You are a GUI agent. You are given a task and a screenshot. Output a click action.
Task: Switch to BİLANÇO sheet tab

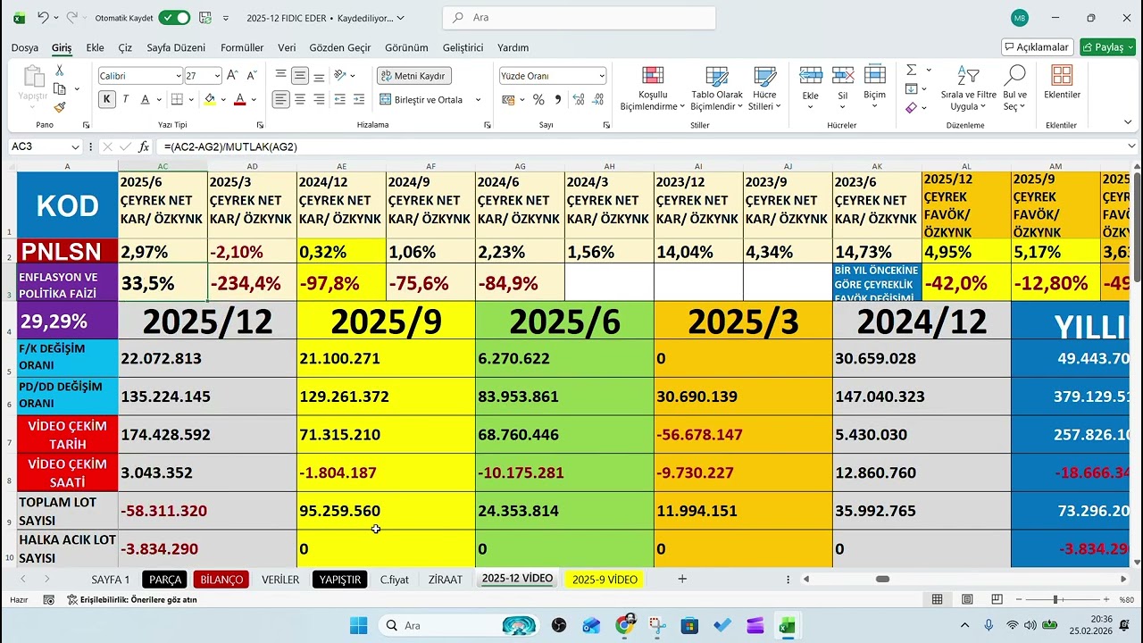(221, 580)
